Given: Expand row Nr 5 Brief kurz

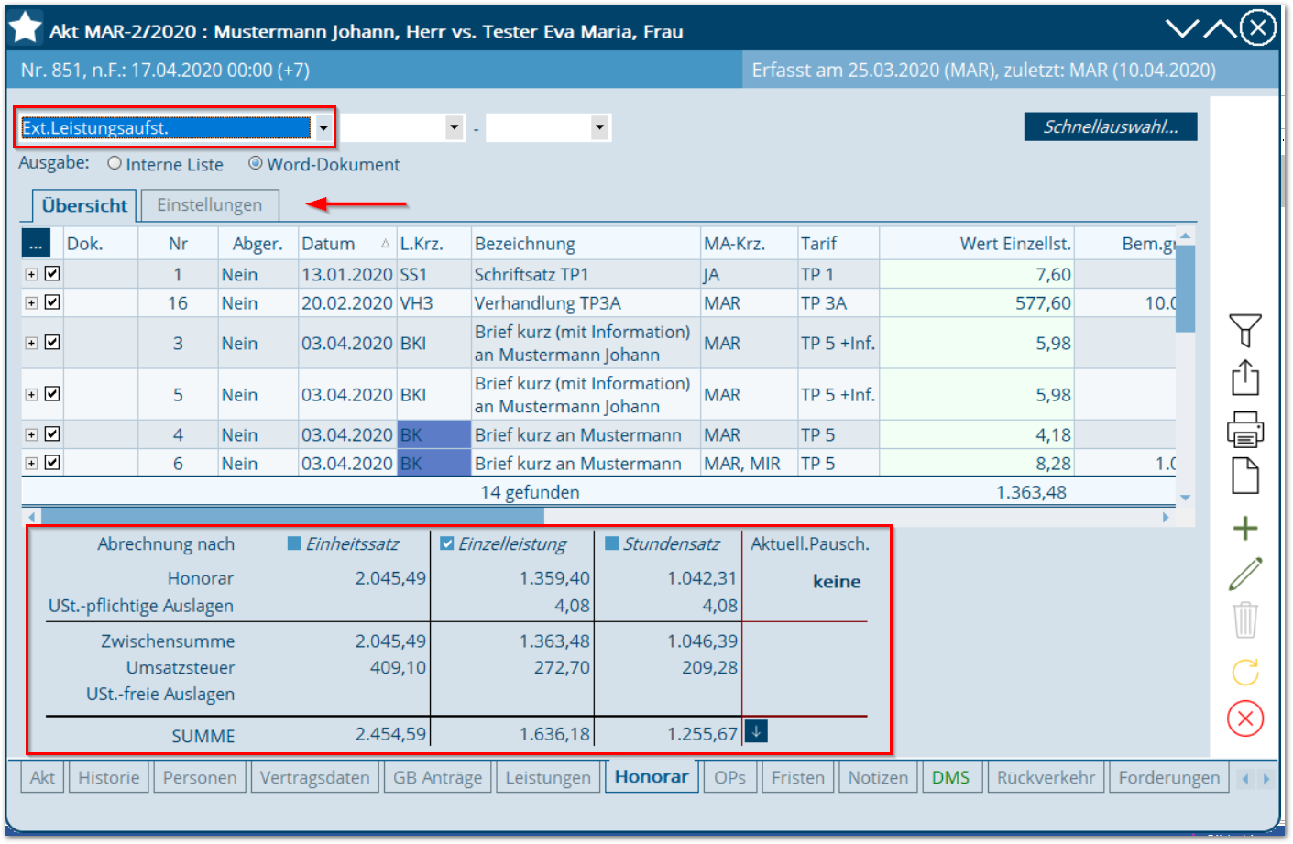Looking at the screenshot, I should click(x=31, y=394).
